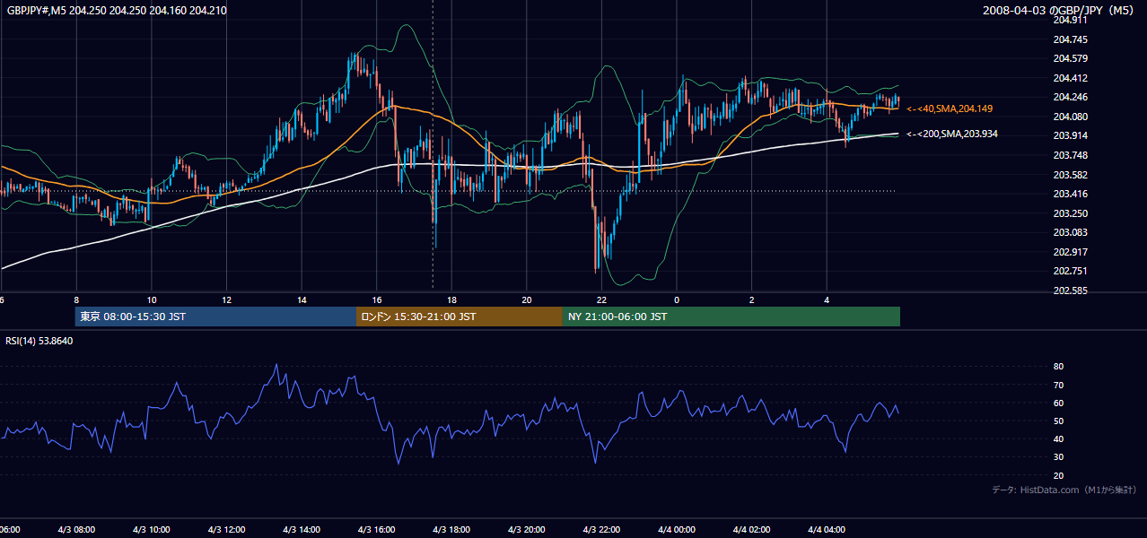Click price axis label 204.745
The width and height of the screenshot is (1147, 538).
(1070, 39)
